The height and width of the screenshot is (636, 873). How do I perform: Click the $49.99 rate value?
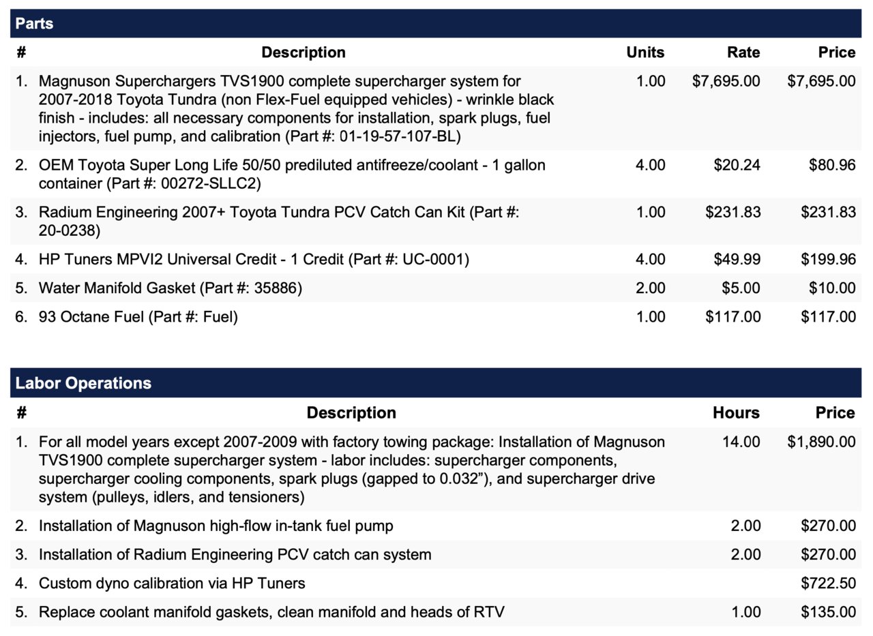(737, 259)
